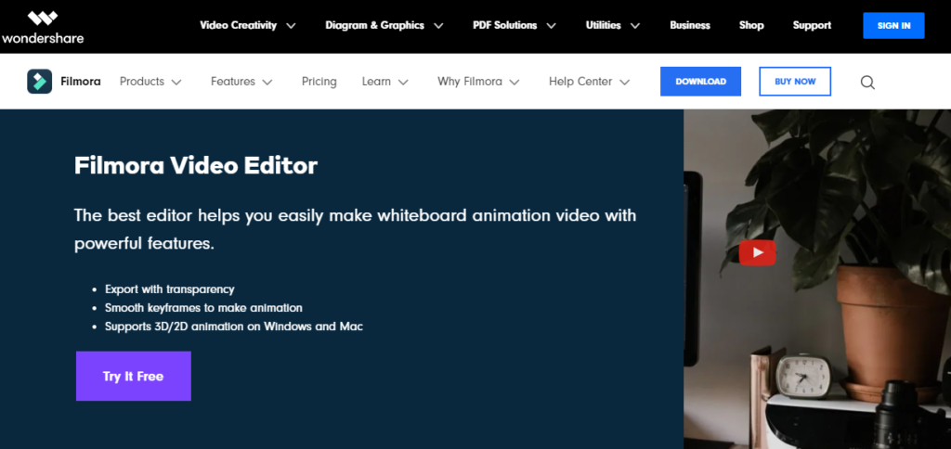Image resolution: width=951 pixels, height=449 pixels.
Task: Open the Why Filmora menu label
Action: (469, 82)
